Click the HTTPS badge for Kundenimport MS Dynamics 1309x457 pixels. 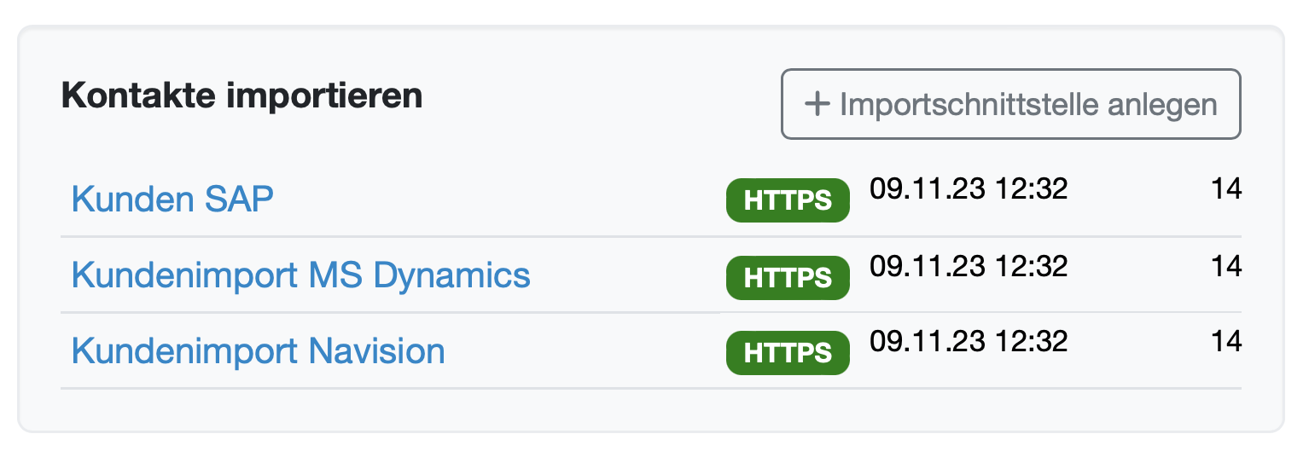coord(788,277)
